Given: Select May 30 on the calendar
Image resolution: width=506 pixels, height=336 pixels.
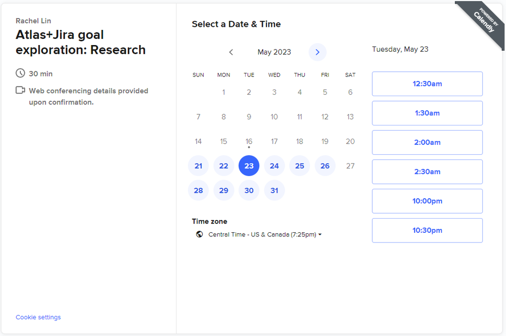Looking at the screenshot, I should pos(249,190).
